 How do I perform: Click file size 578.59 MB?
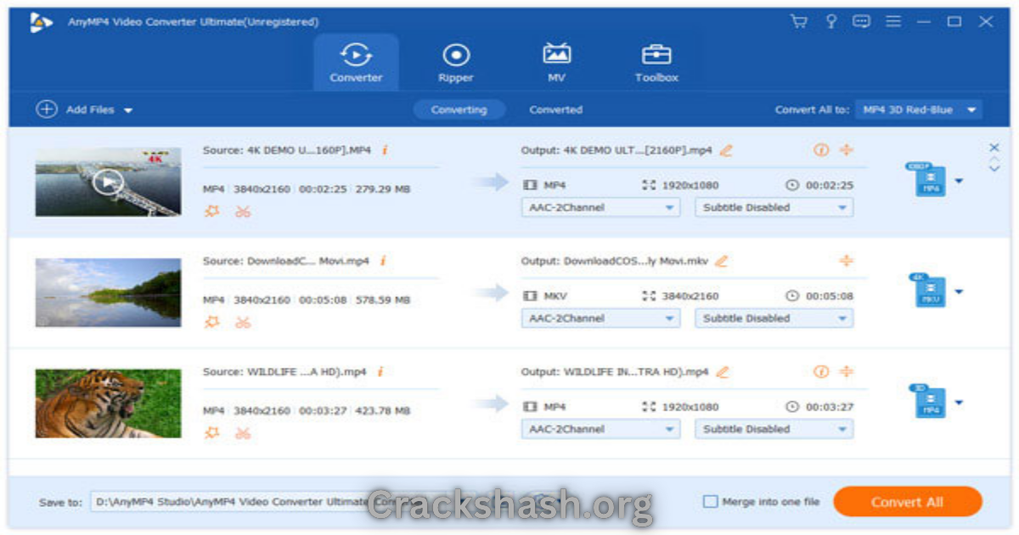[382, 300]
